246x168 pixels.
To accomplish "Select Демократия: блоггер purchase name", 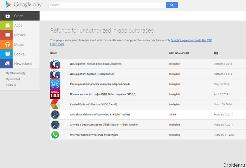I will [92, 74].
